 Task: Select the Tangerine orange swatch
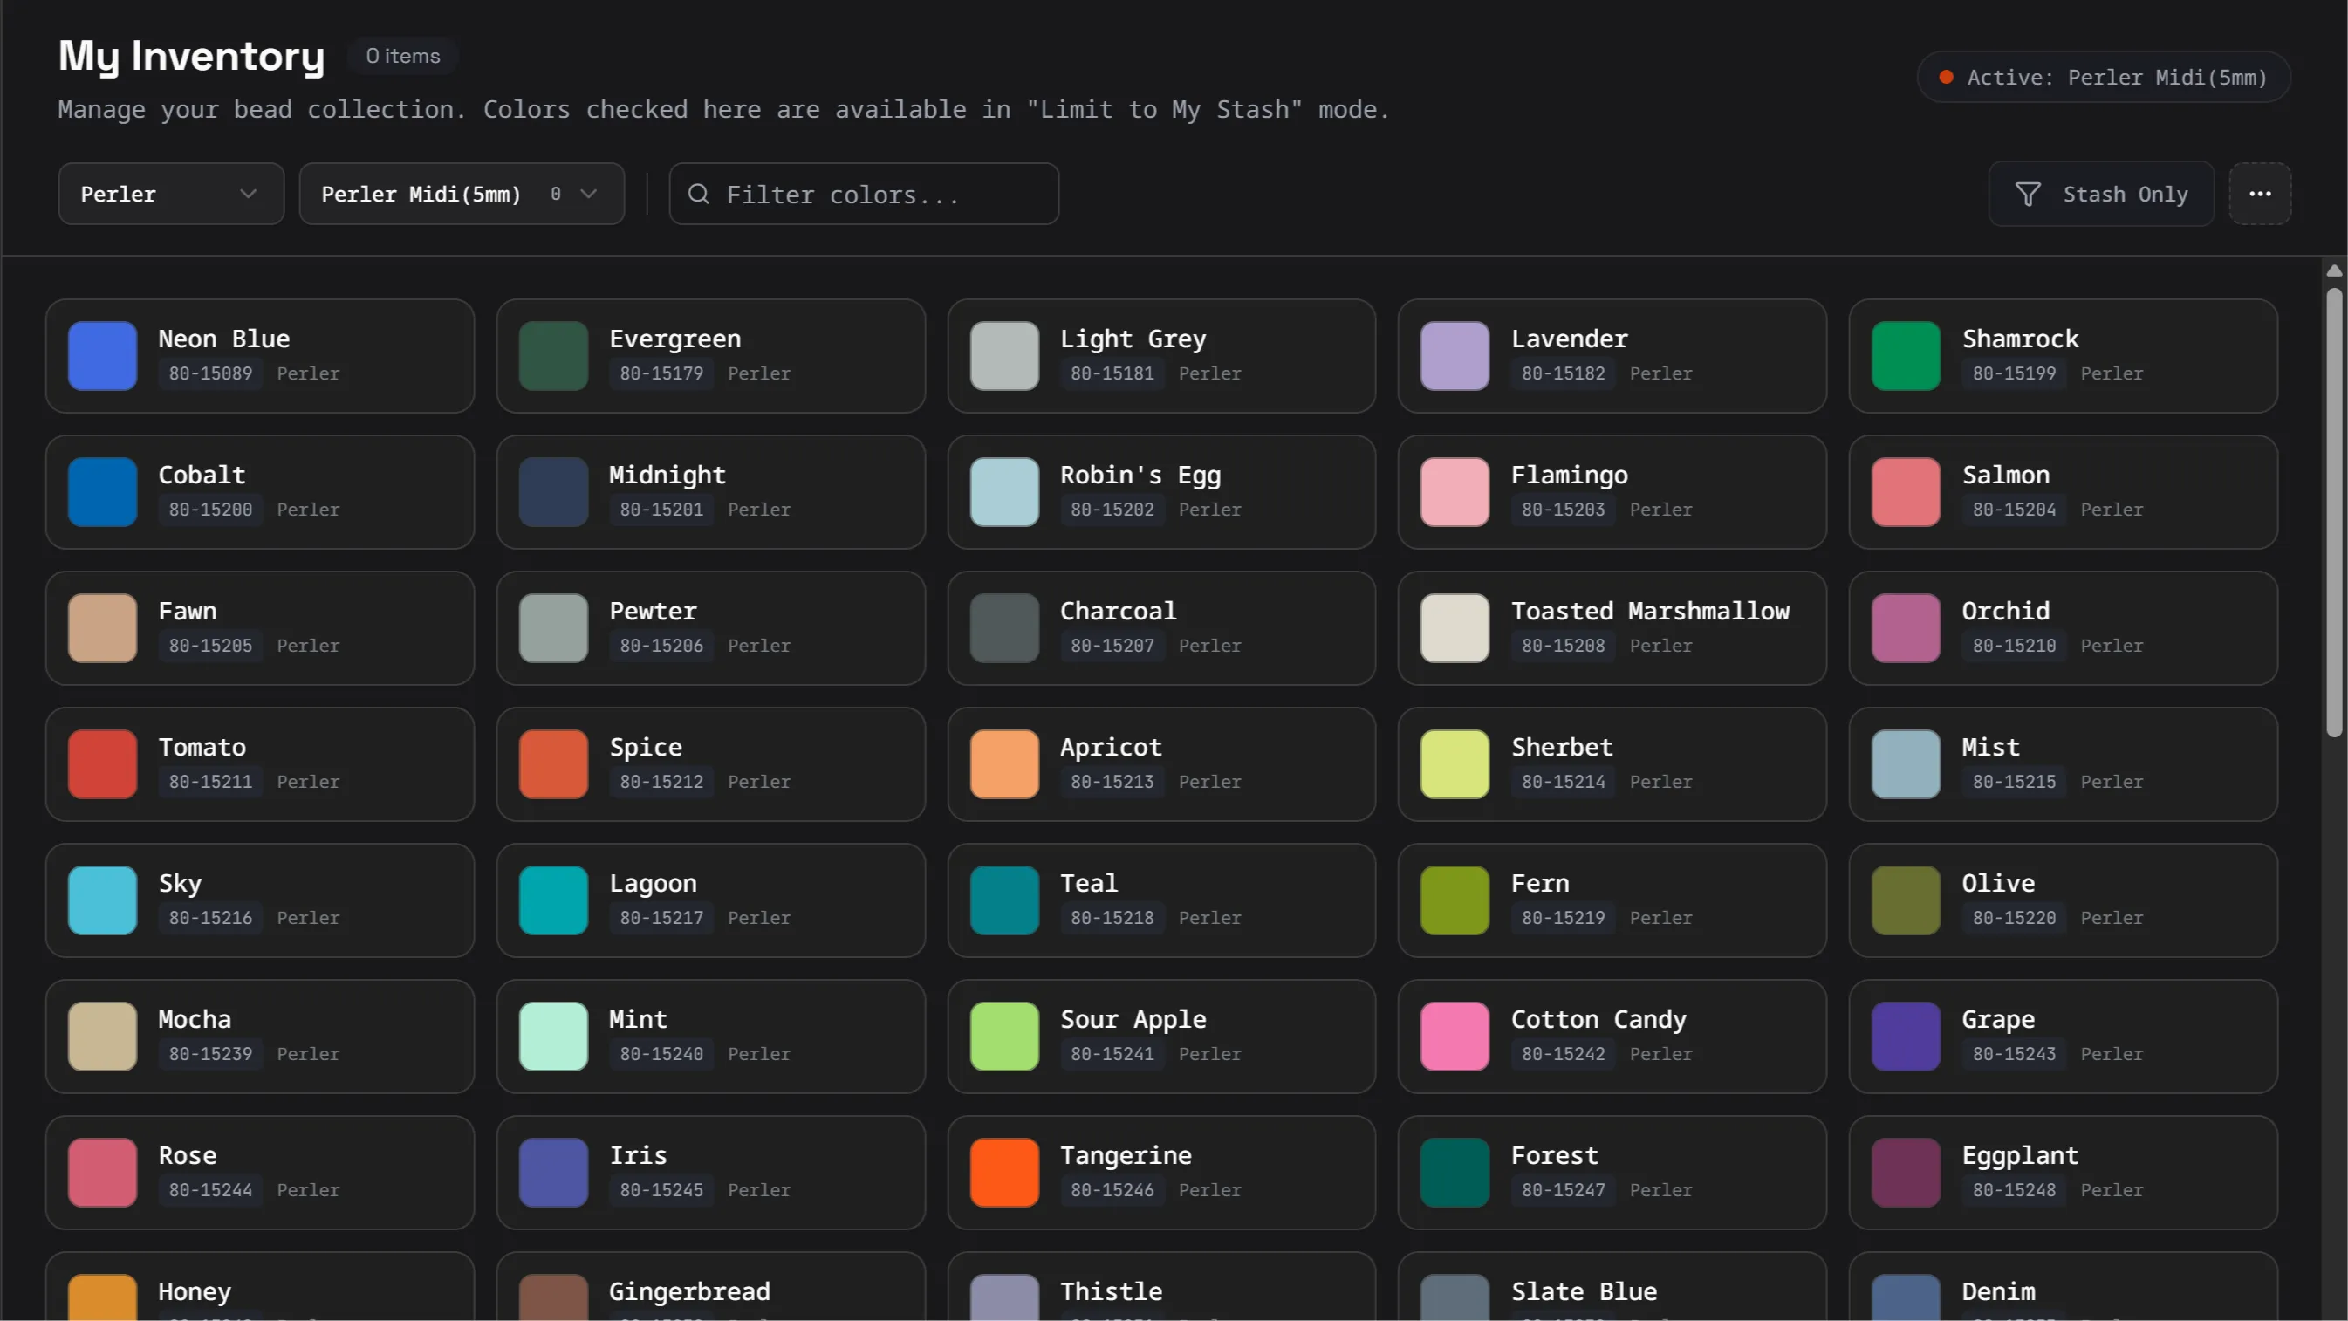(1003, 1173)
